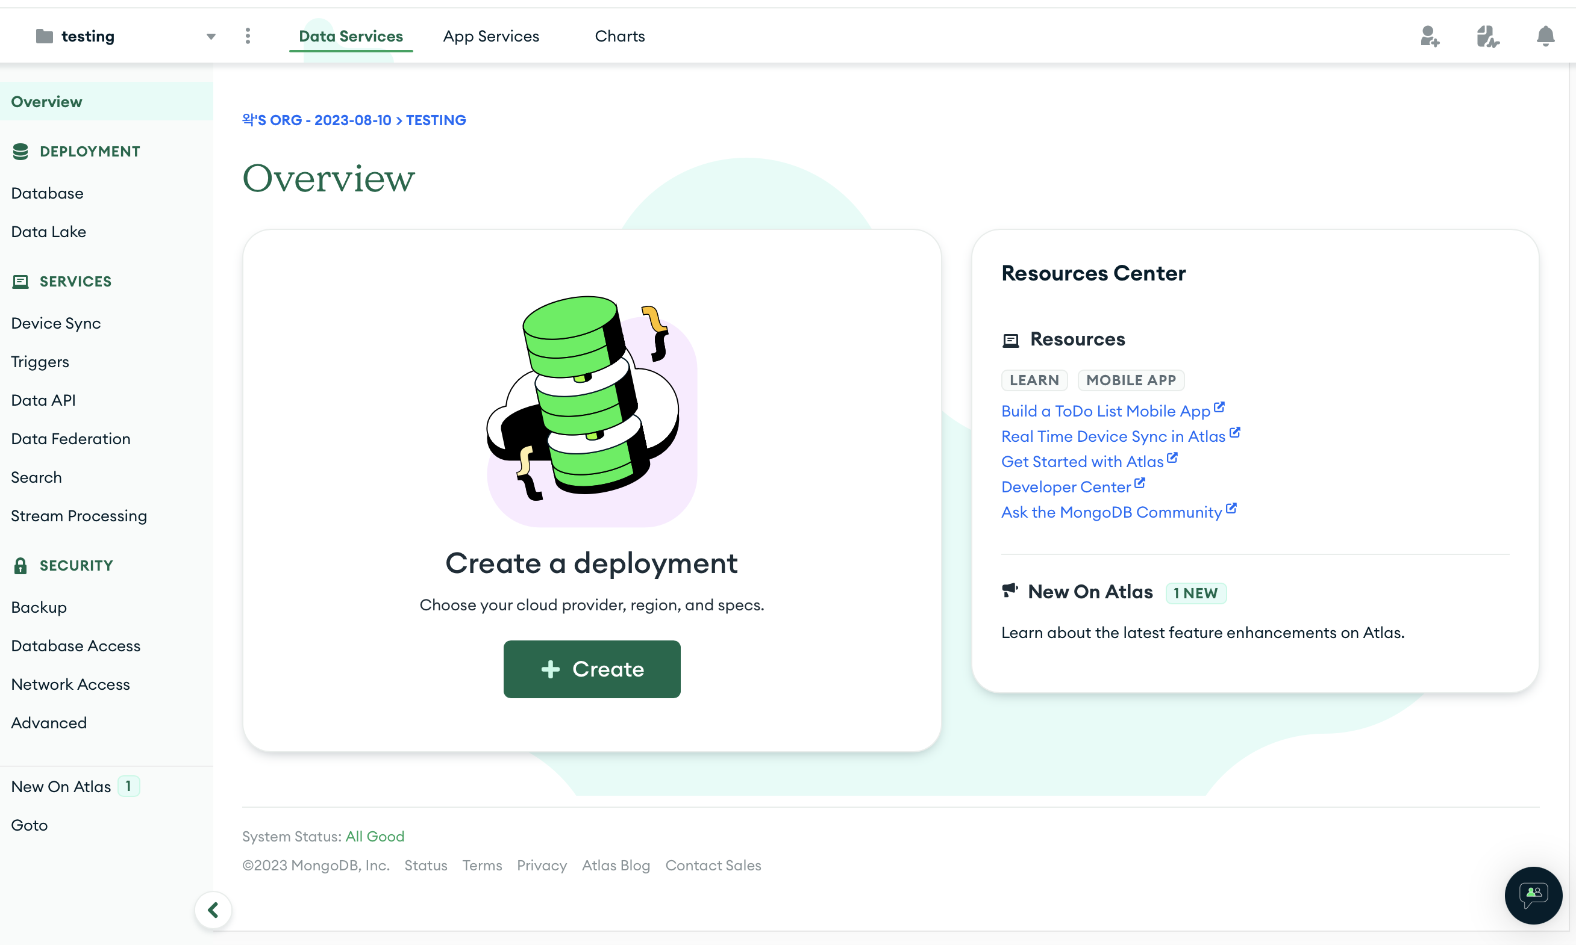Click external icon beside Get Started with Atlas

pos(1172,458)
